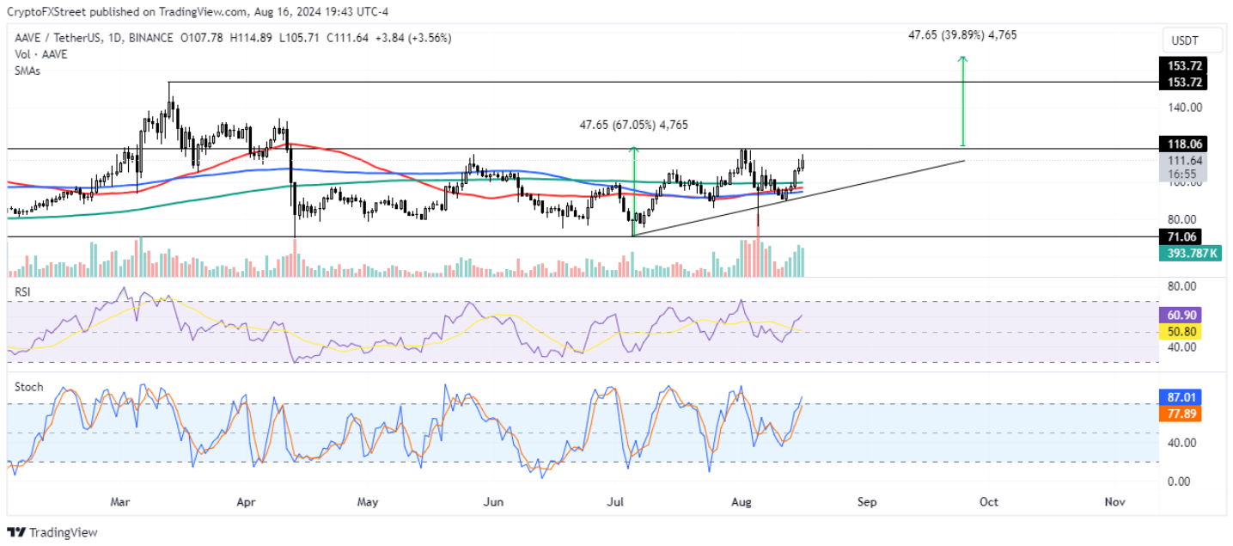Click the Sep label on time axis
This screenshot has height=546, width=1233.
867,501
